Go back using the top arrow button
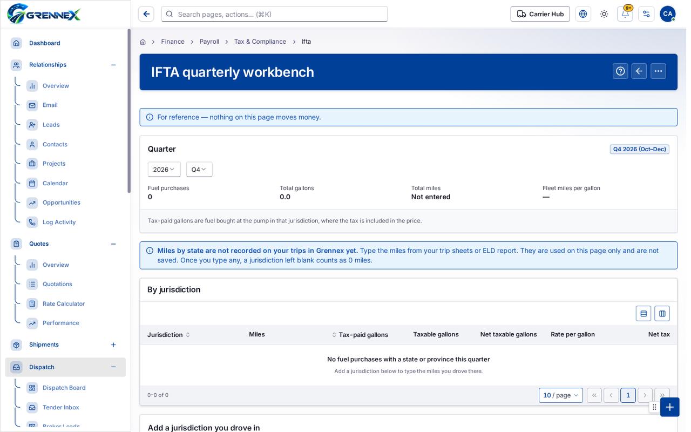Image resolution: width=691 pixels, height=432 pixels. (146, 14)
